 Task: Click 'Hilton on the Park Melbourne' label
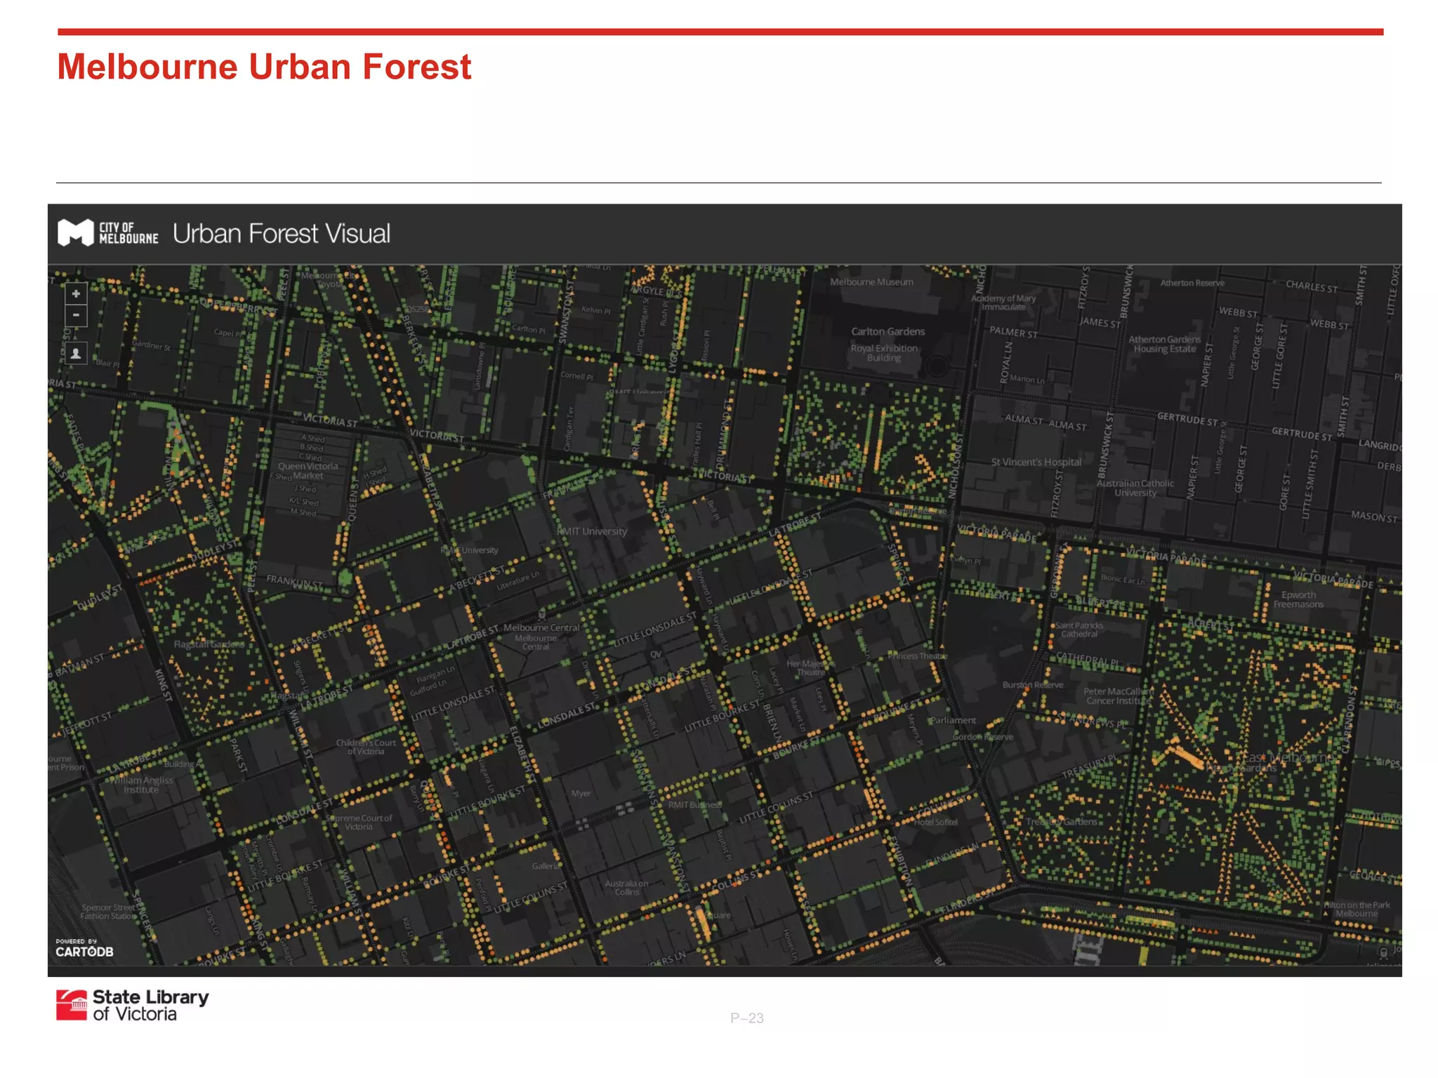click(x=1357, y=910)
